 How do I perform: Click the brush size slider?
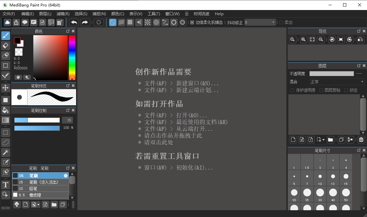coord(37,120)
